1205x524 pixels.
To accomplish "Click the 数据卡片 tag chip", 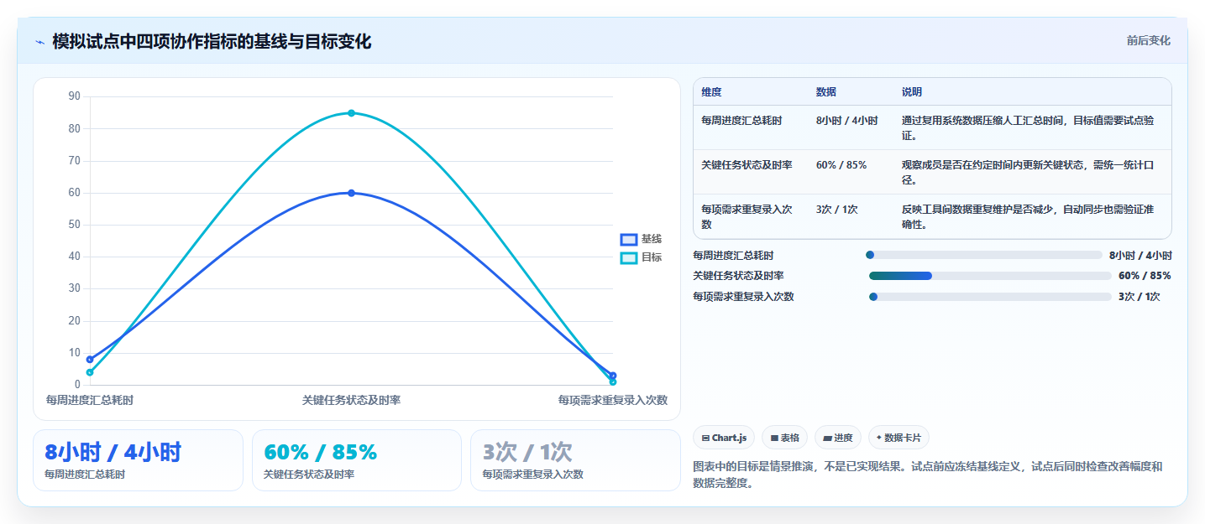I will 899,438.
